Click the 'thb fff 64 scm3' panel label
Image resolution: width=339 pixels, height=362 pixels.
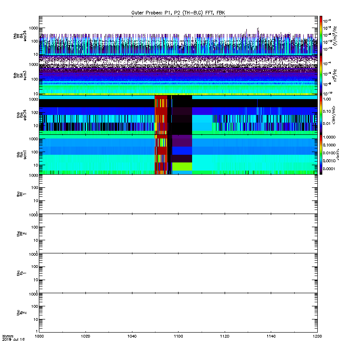(x=20, y=76)
